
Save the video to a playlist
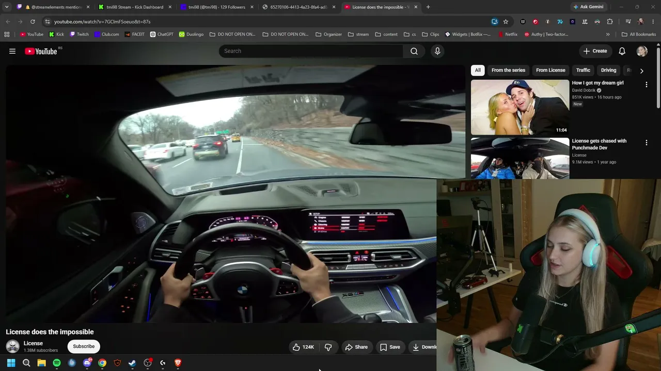point(390,347)
